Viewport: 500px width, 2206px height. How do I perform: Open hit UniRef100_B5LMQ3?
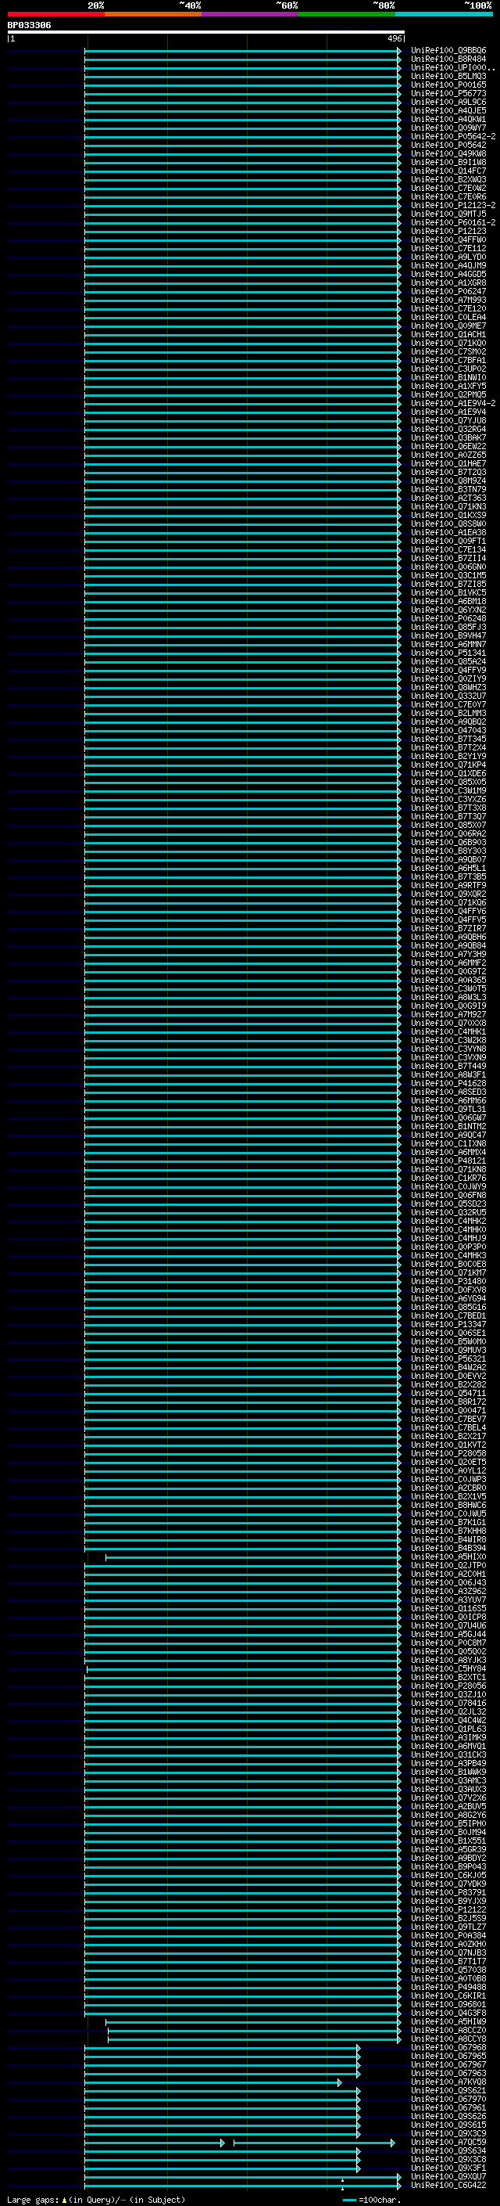[x=448, y=76]
